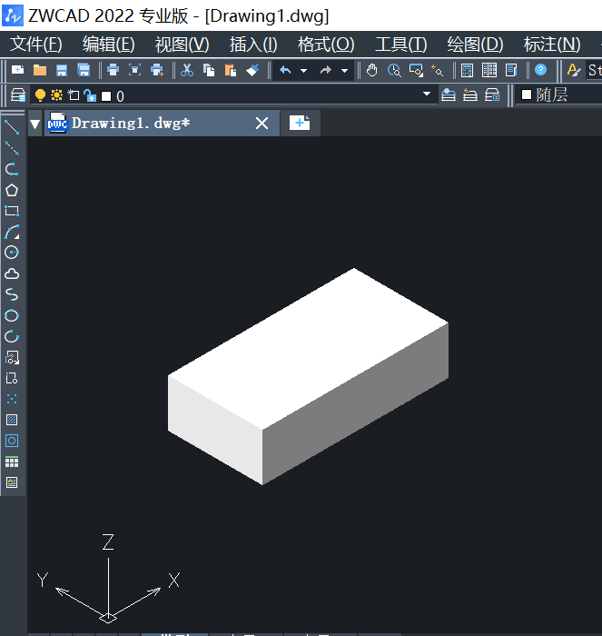The height and width of the screenshot is (636, 602).
Task: Click the Layer Previous icon
Action: 470,95
